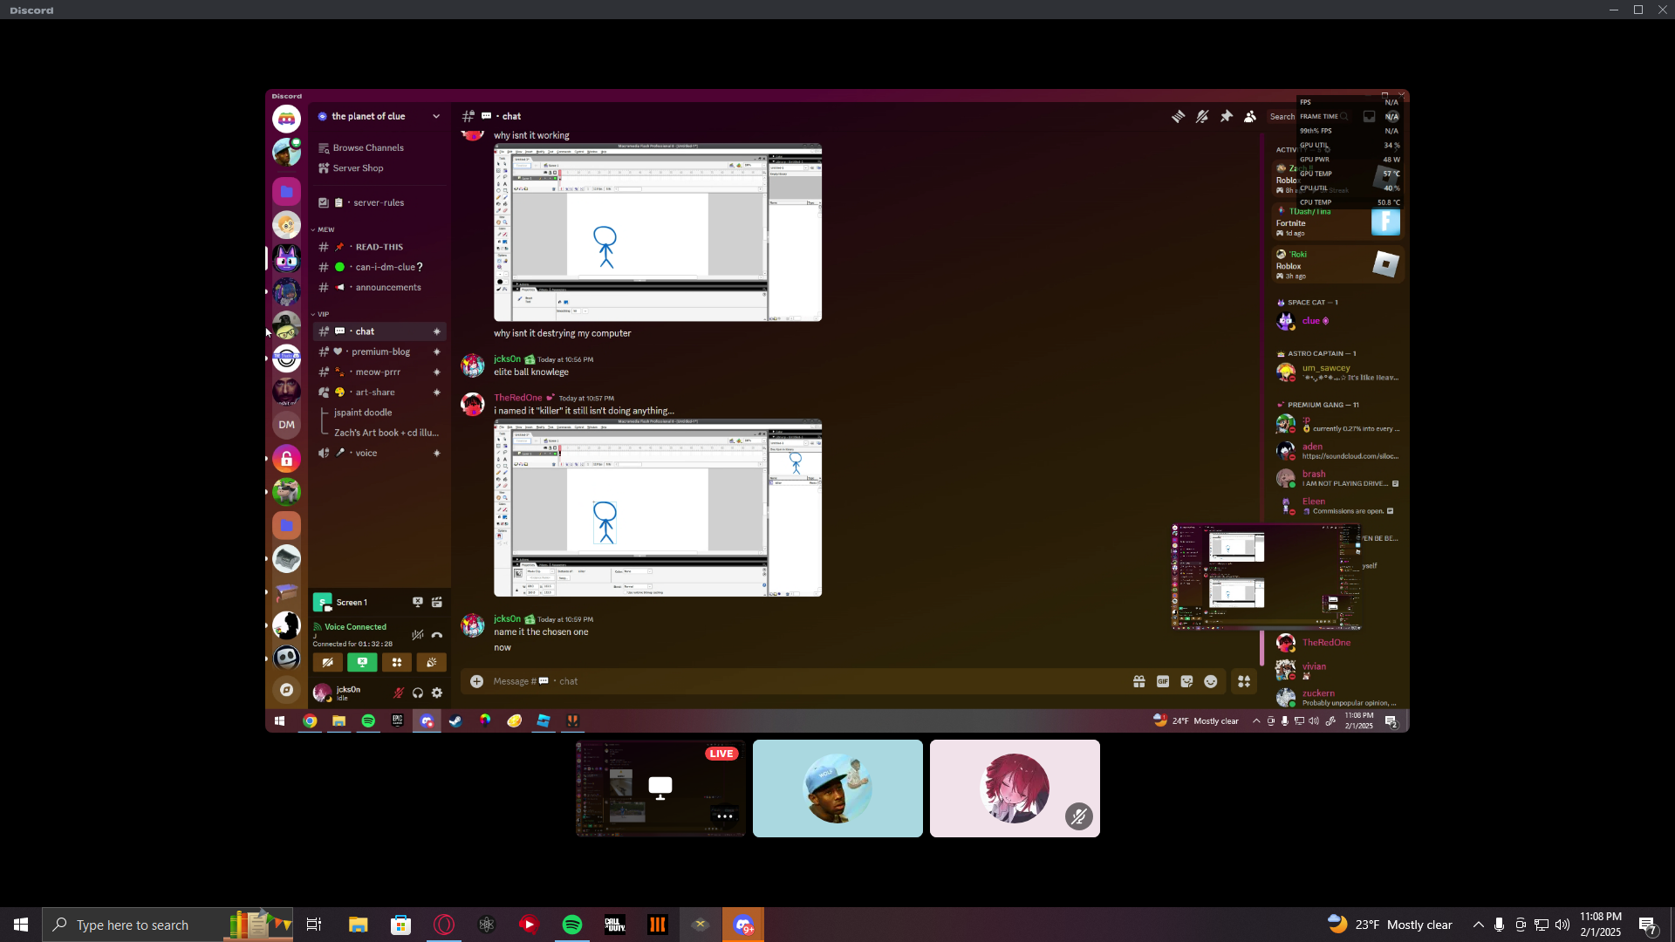Viewport: 1675px width, 942px height.
Task: Click Browse Channels link
Action: pyautogui.click(x=367, y=147)
